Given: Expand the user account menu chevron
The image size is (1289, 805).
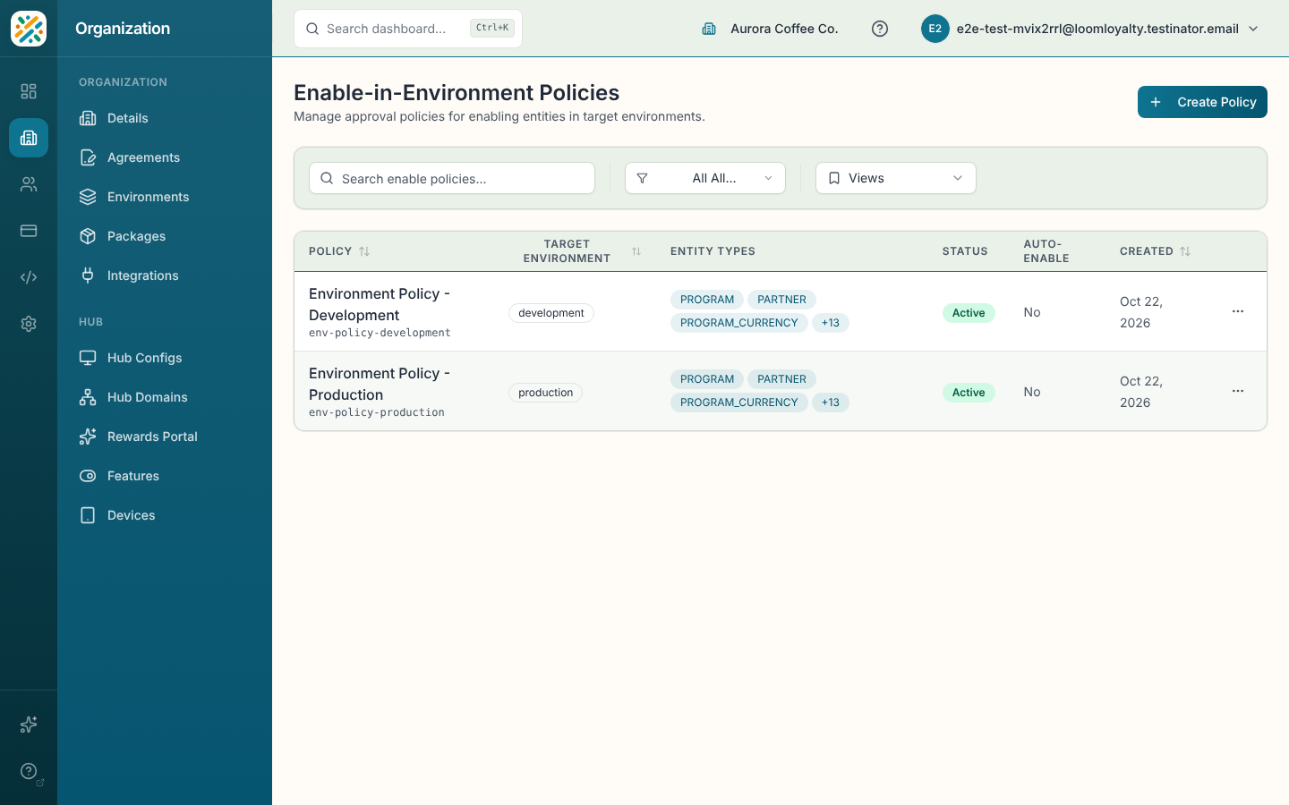Looking at the screenshot, I should click(1253, 29).
